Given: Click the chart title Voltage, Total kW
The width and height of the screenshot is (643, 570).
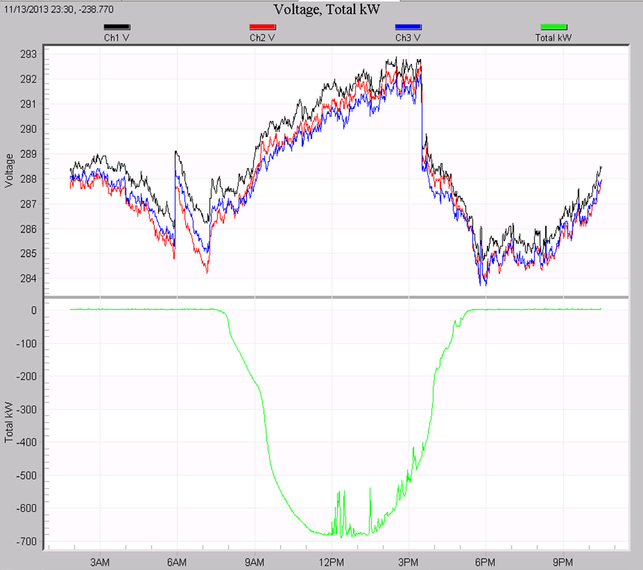Looking at the screenshot, I should point(326,9).
